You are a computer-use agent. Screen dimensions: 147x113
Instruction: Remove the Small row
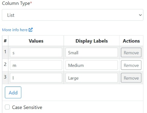coord(131,53)
